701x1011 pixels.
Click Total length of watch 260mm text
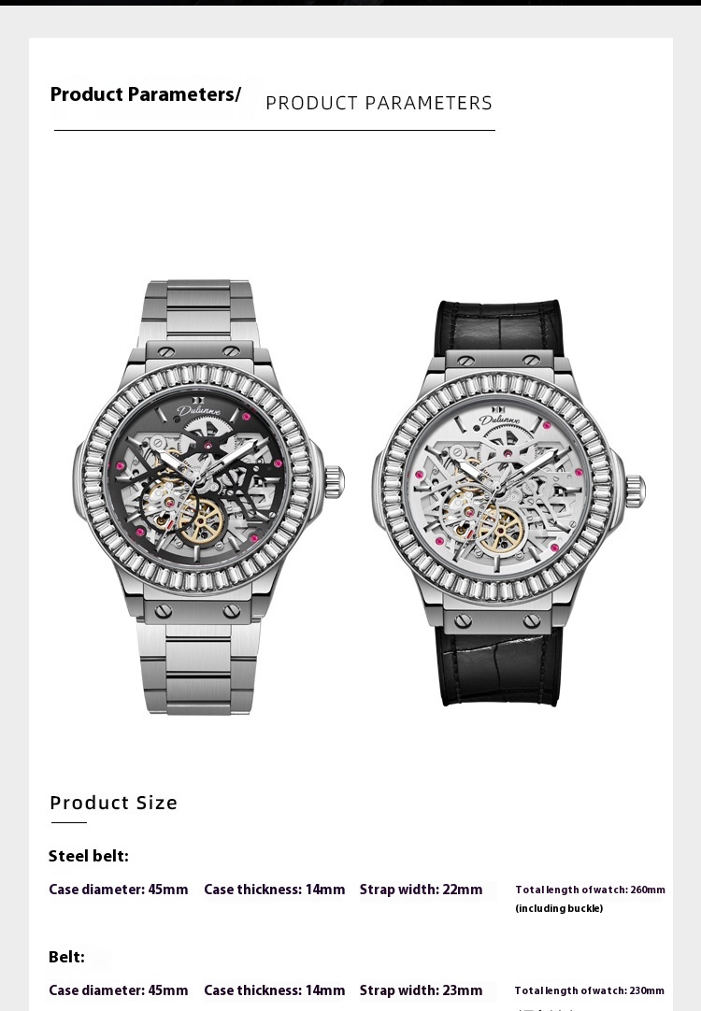(x=590, y=890)
